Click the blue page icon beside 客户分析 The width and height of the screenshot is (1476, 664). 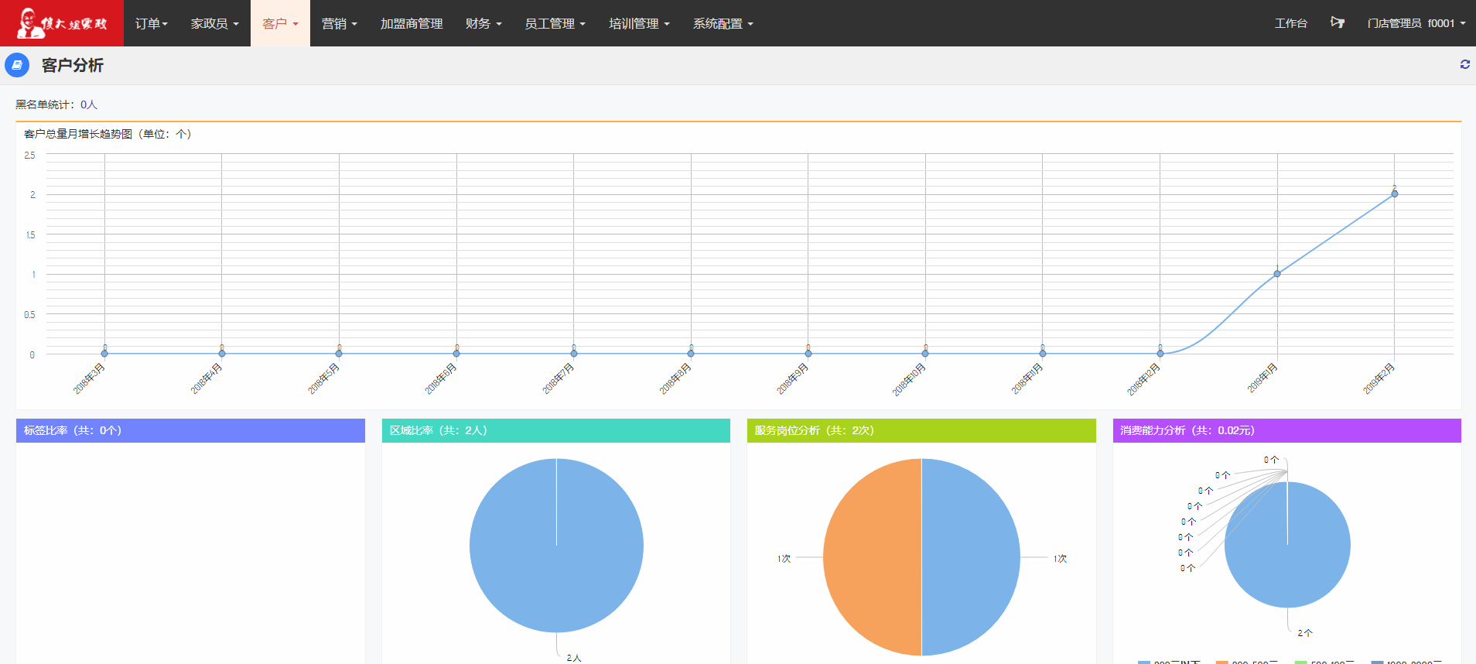[17, 65]
